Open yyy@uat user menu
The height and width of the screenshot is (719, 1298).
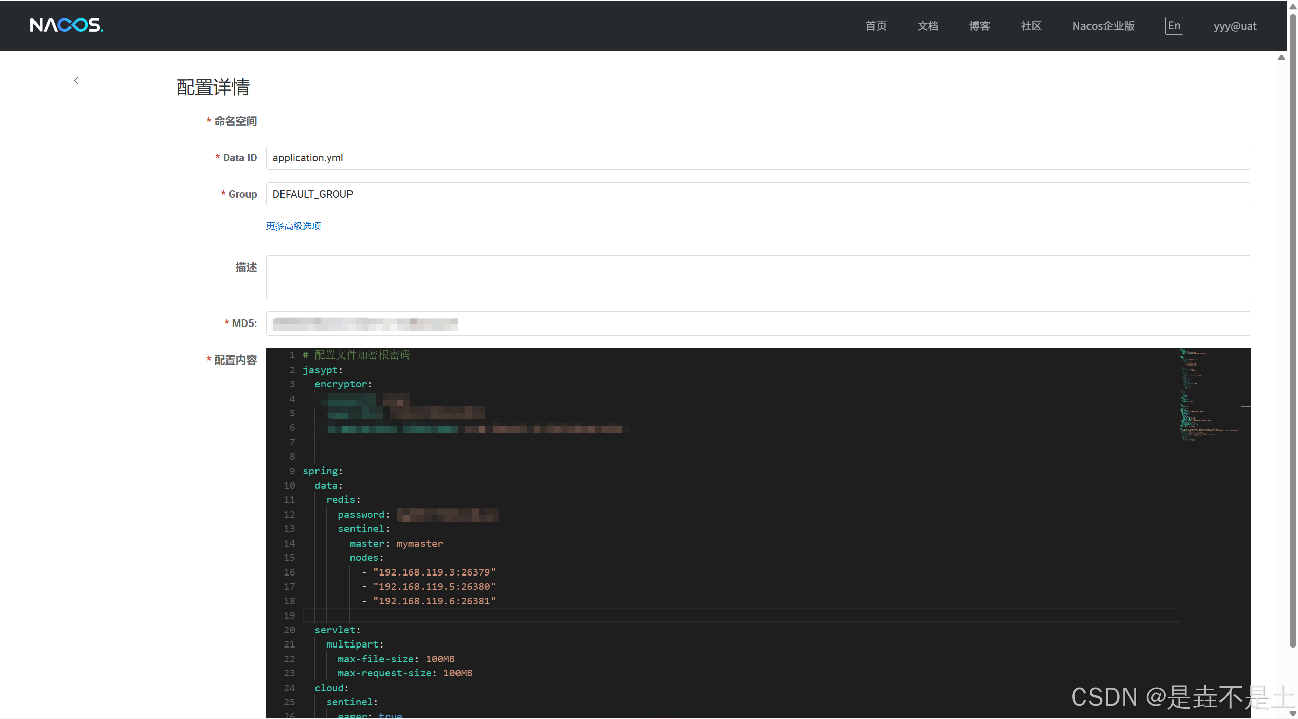(x=1235, y=26)
